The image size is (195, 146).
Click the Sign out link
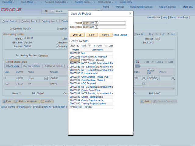[187, 7]
